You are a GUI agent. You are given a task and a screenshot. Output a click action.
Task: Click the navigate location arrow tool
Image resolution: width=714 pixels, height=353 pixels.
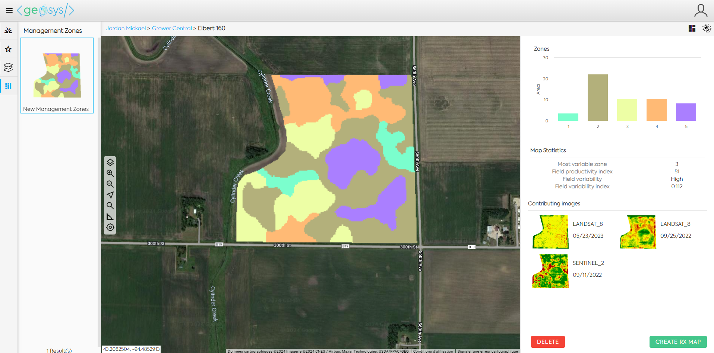(110, 195)
